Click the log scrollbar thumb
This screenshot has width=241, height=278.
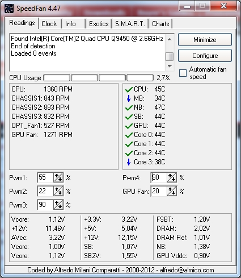tap(170, 56)
